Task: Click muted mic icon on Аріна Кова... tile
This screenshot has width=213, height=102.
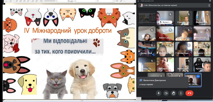Action: (x=189, y=61)
